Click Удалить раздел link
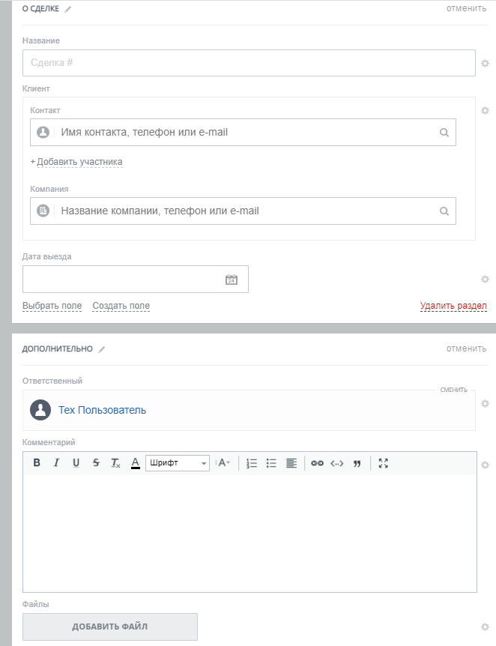This screenshot has width=496, height=646. 453,306
